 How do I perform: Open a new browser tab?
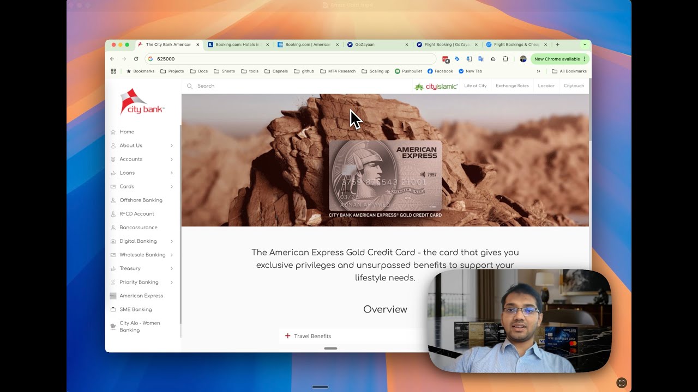click(x=557, y=45)
